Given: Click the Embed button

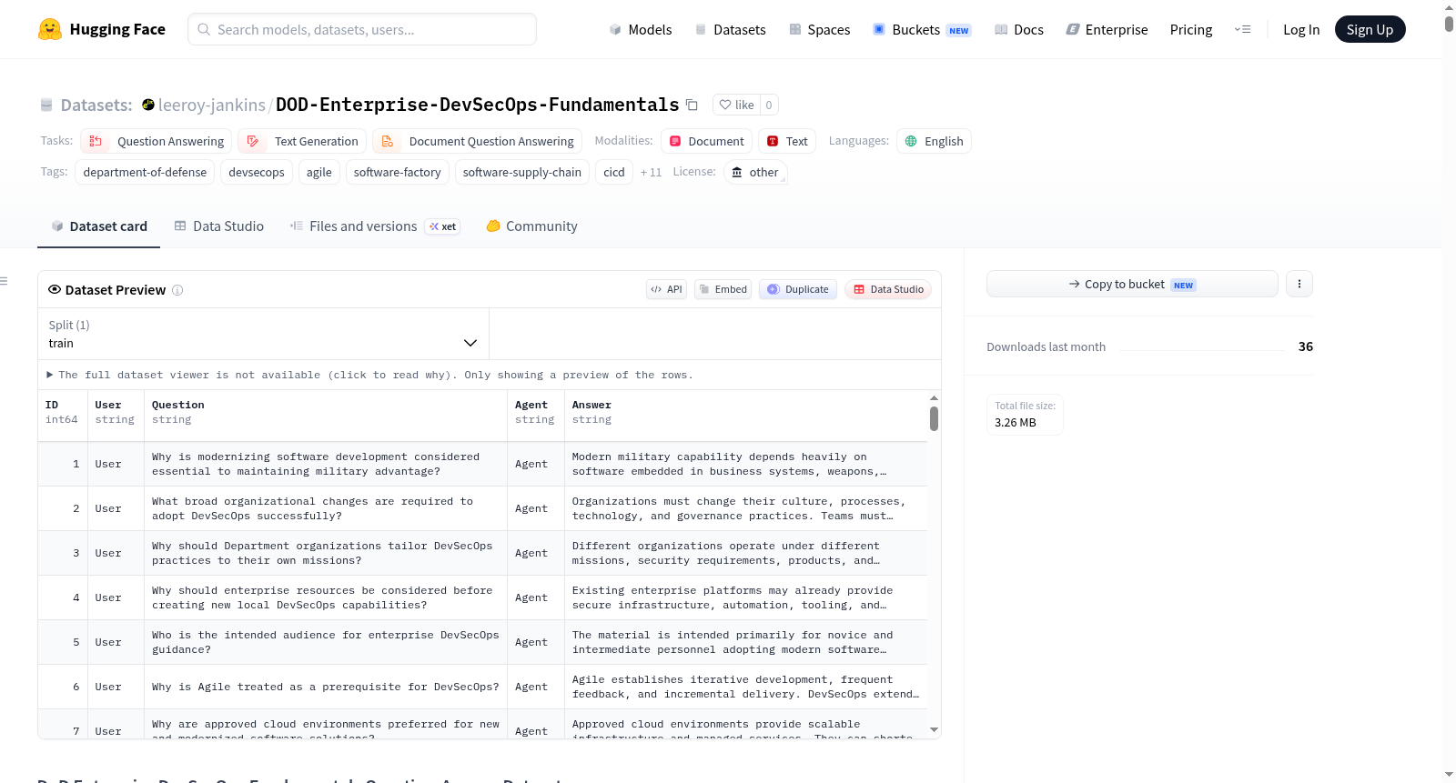Looking at the screenshot, I should [x=723, y=289].
